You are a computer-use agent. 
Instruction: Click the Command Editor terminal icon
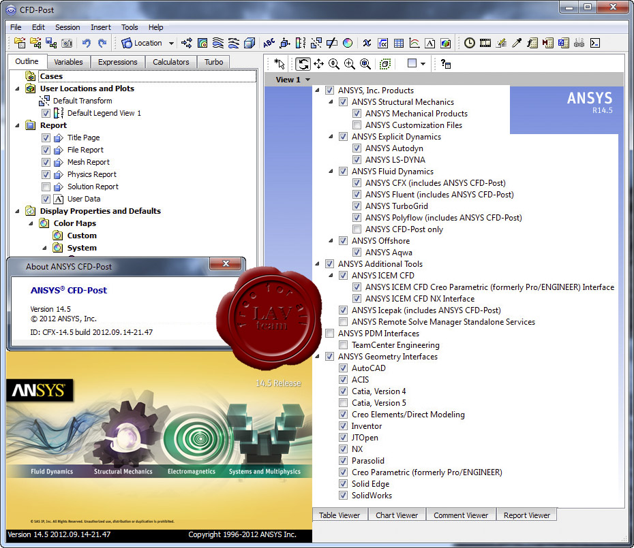coord(595,43)
